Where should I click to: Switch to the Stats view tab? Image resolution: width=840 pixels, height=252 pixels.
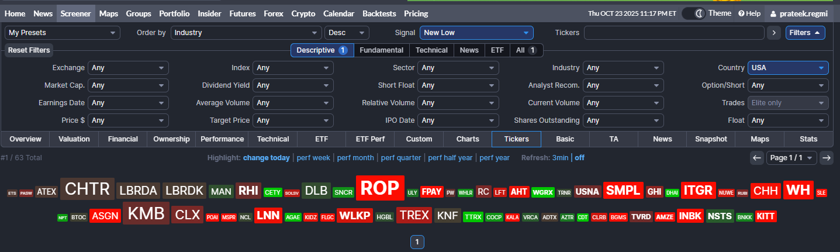pos(808,139)
